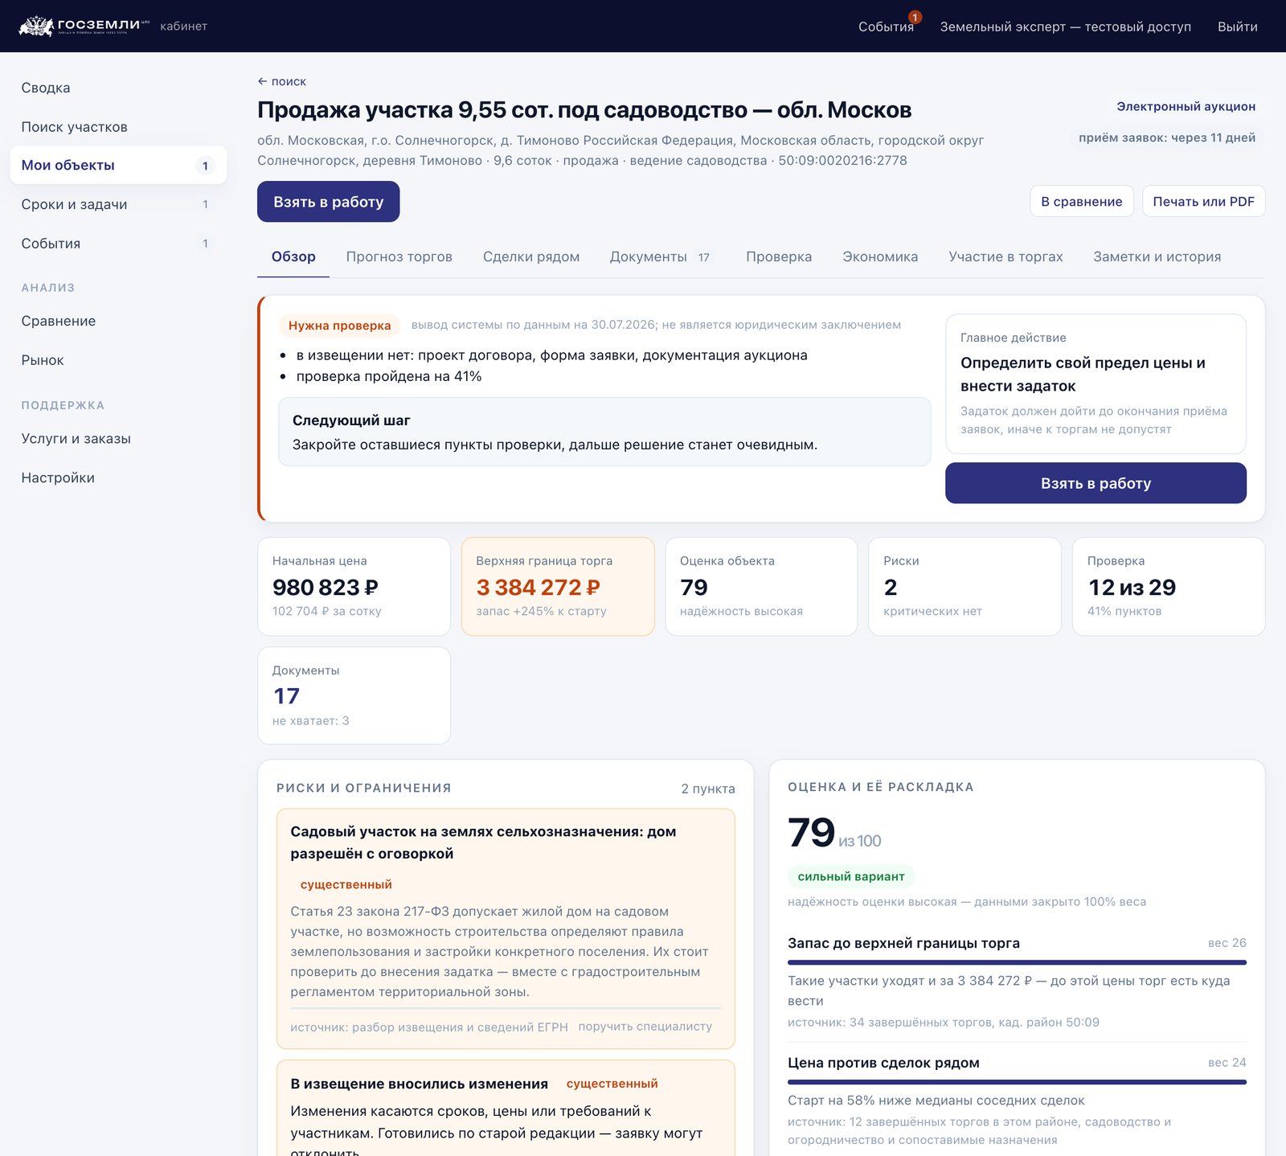Click the Садовый участок на землях сельхозназначения risk title

tap(483, 842)
